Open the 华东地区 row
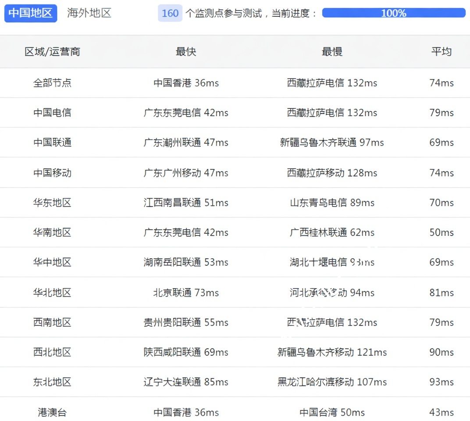 52,203
